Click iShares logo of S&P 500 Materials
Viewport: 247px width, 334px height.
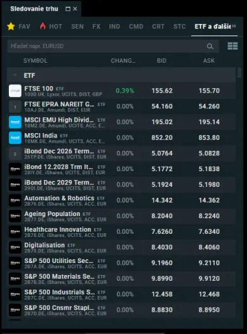click(15, 279)
